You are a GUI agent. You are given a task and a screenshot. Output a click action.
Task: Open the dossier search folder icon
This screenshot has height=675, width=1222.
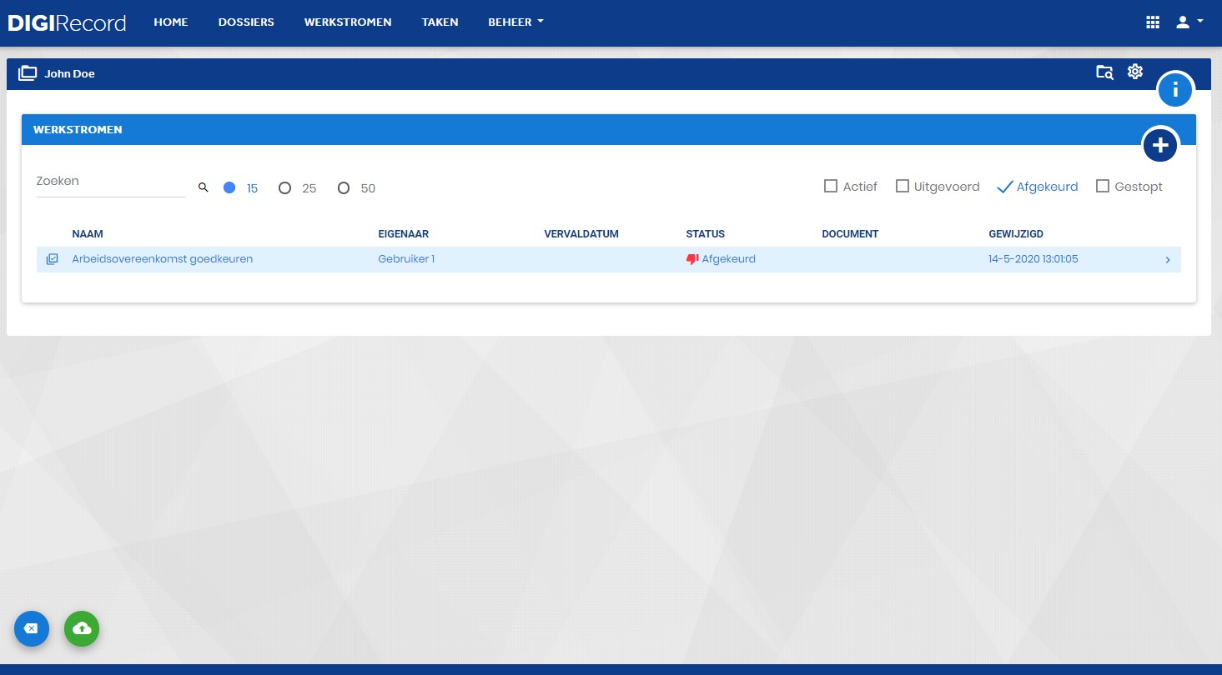point(1104,72)
